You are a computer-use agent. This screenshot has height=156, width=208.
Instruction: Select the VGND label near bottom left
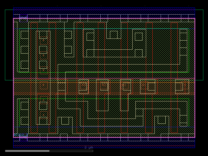(23, 138)
